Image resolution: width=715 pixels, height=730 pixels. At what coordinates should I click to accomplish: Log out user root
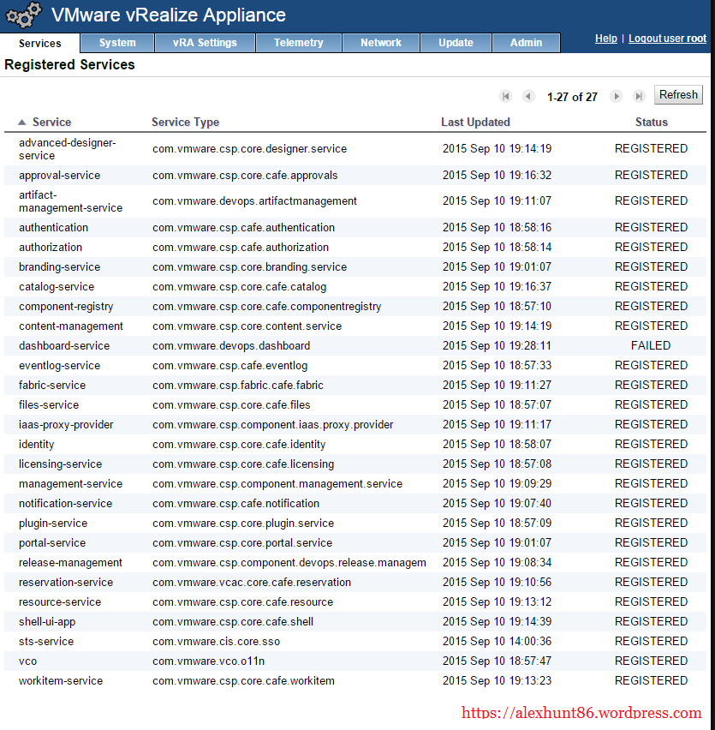pyautogui.click(x=667, y=39)
